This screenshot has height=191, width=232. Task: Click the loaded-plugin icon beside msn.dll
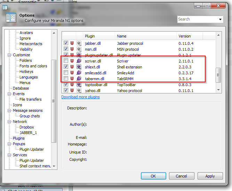(79, 49)
